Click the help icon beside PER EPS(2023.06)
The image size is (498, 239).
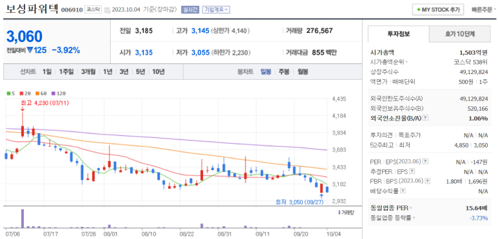coord(426,162)
